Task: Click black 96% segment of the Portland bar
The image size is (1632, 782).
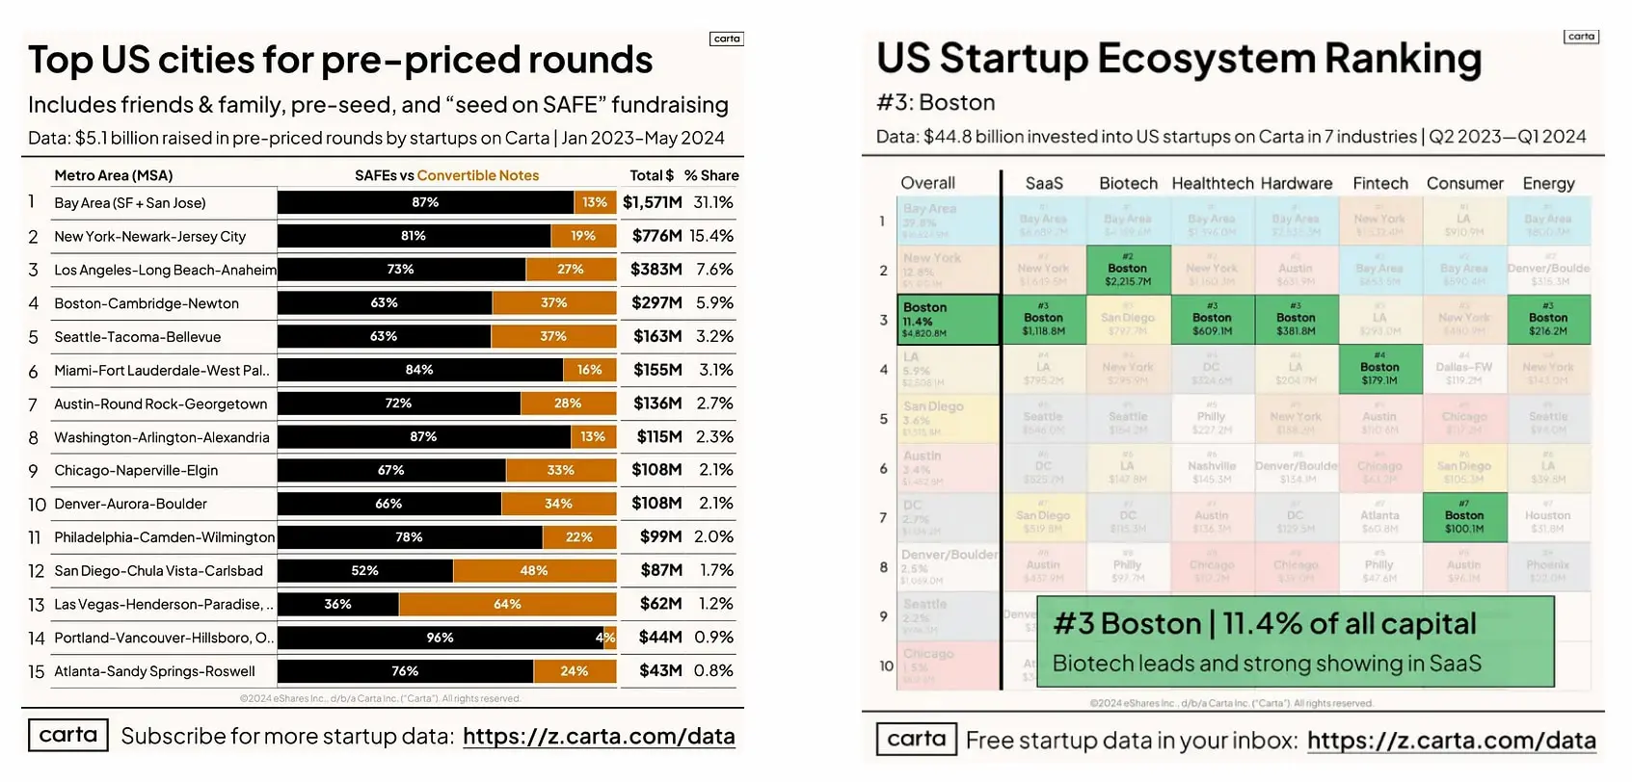Action: tap(440, 638)
